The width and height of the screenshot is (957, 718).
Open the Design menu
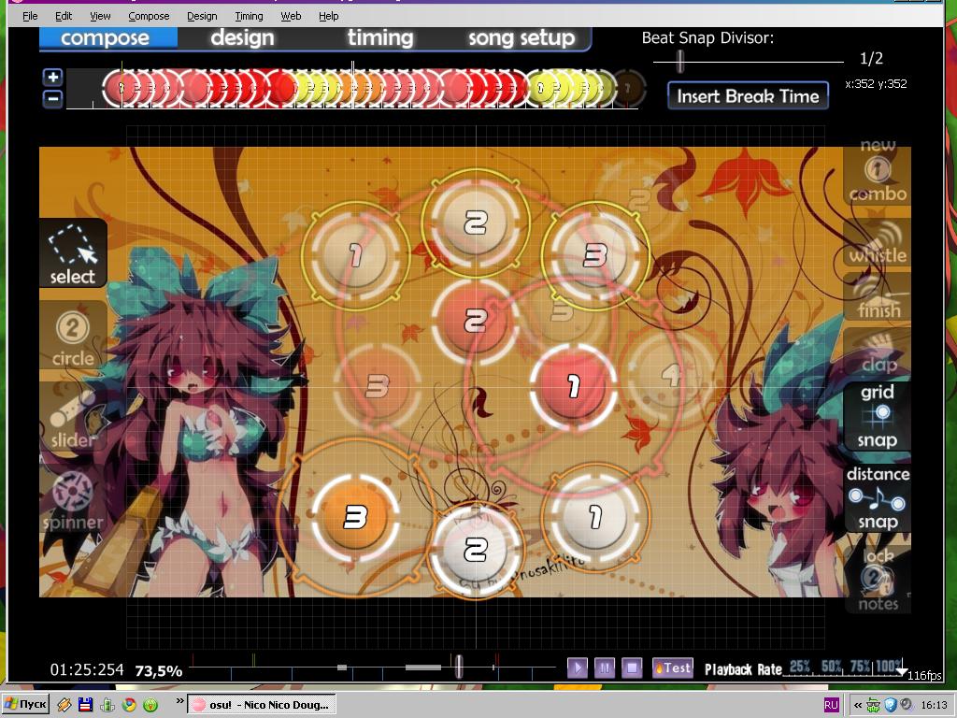click(x=202, y=16)
